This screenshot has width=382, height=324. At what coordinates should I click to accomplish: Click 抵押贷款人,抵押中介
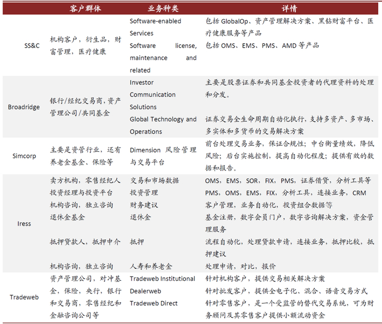[85, 242]
